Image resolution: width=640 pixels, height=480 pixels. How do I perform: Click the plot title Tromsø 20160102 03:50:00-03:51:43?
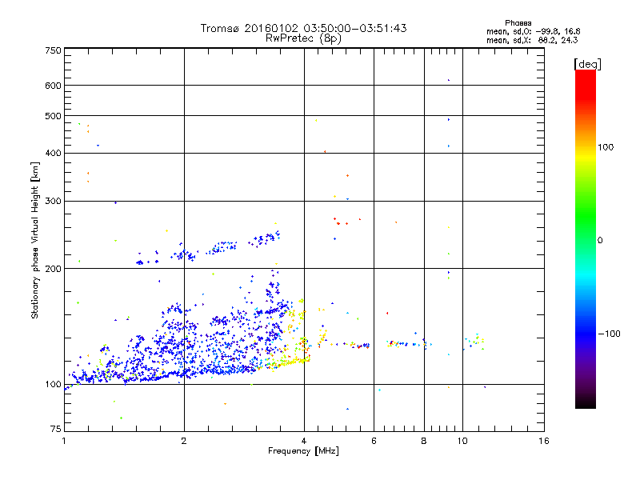tap(303, 28)
